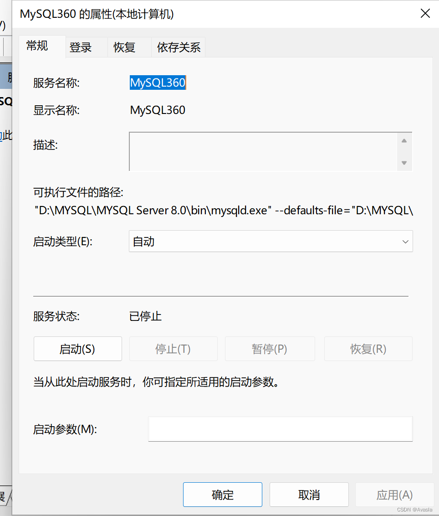Click the 可执行文件的路径 label
Image resolution: width=439 pixels, height=516 pixels.
pyautogui.click(x=78, y=192)
